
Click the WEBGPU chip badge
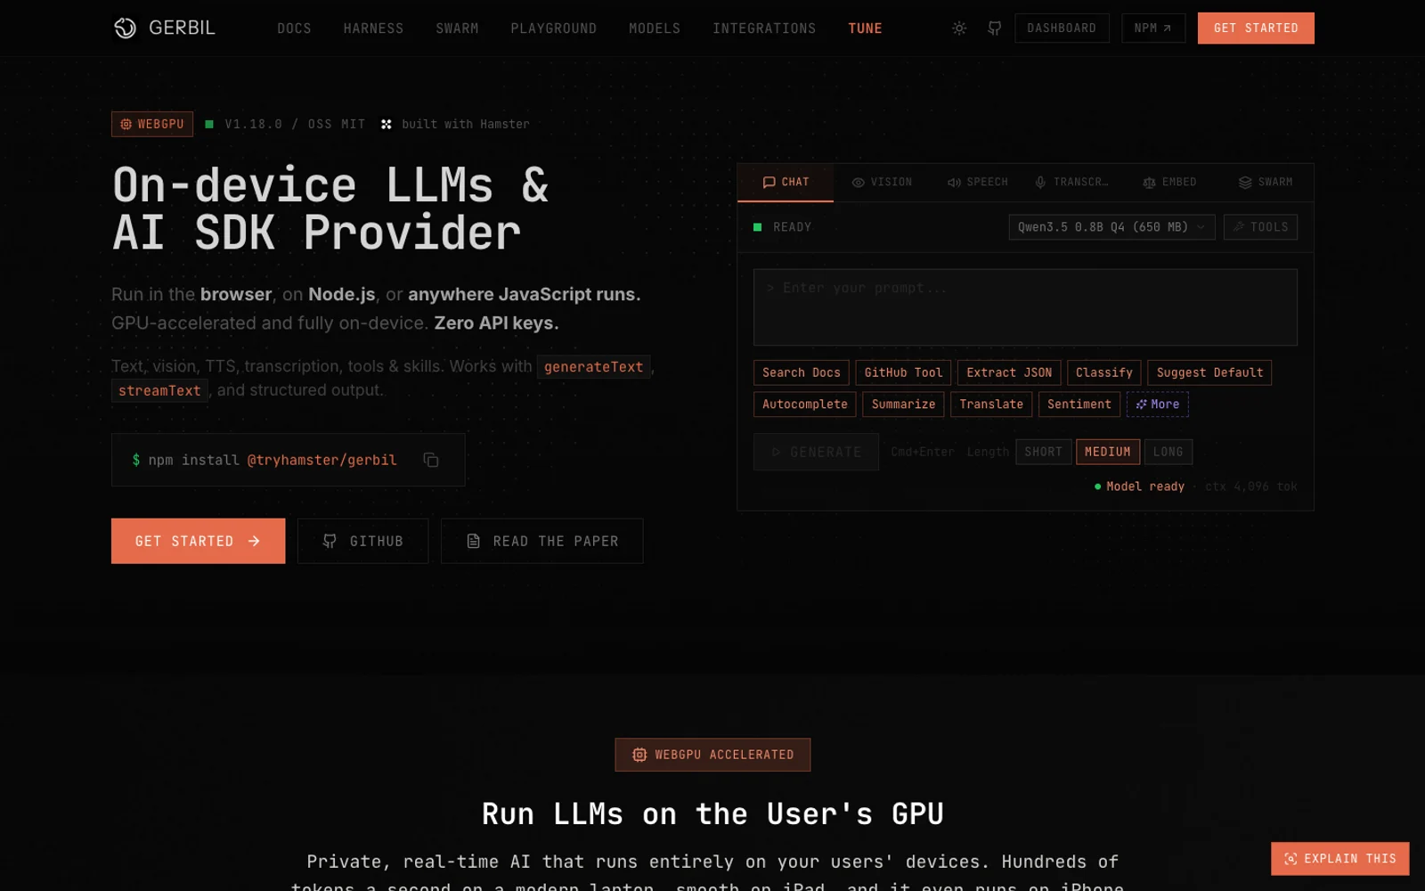pyautogui.click(x=152, y=124)
